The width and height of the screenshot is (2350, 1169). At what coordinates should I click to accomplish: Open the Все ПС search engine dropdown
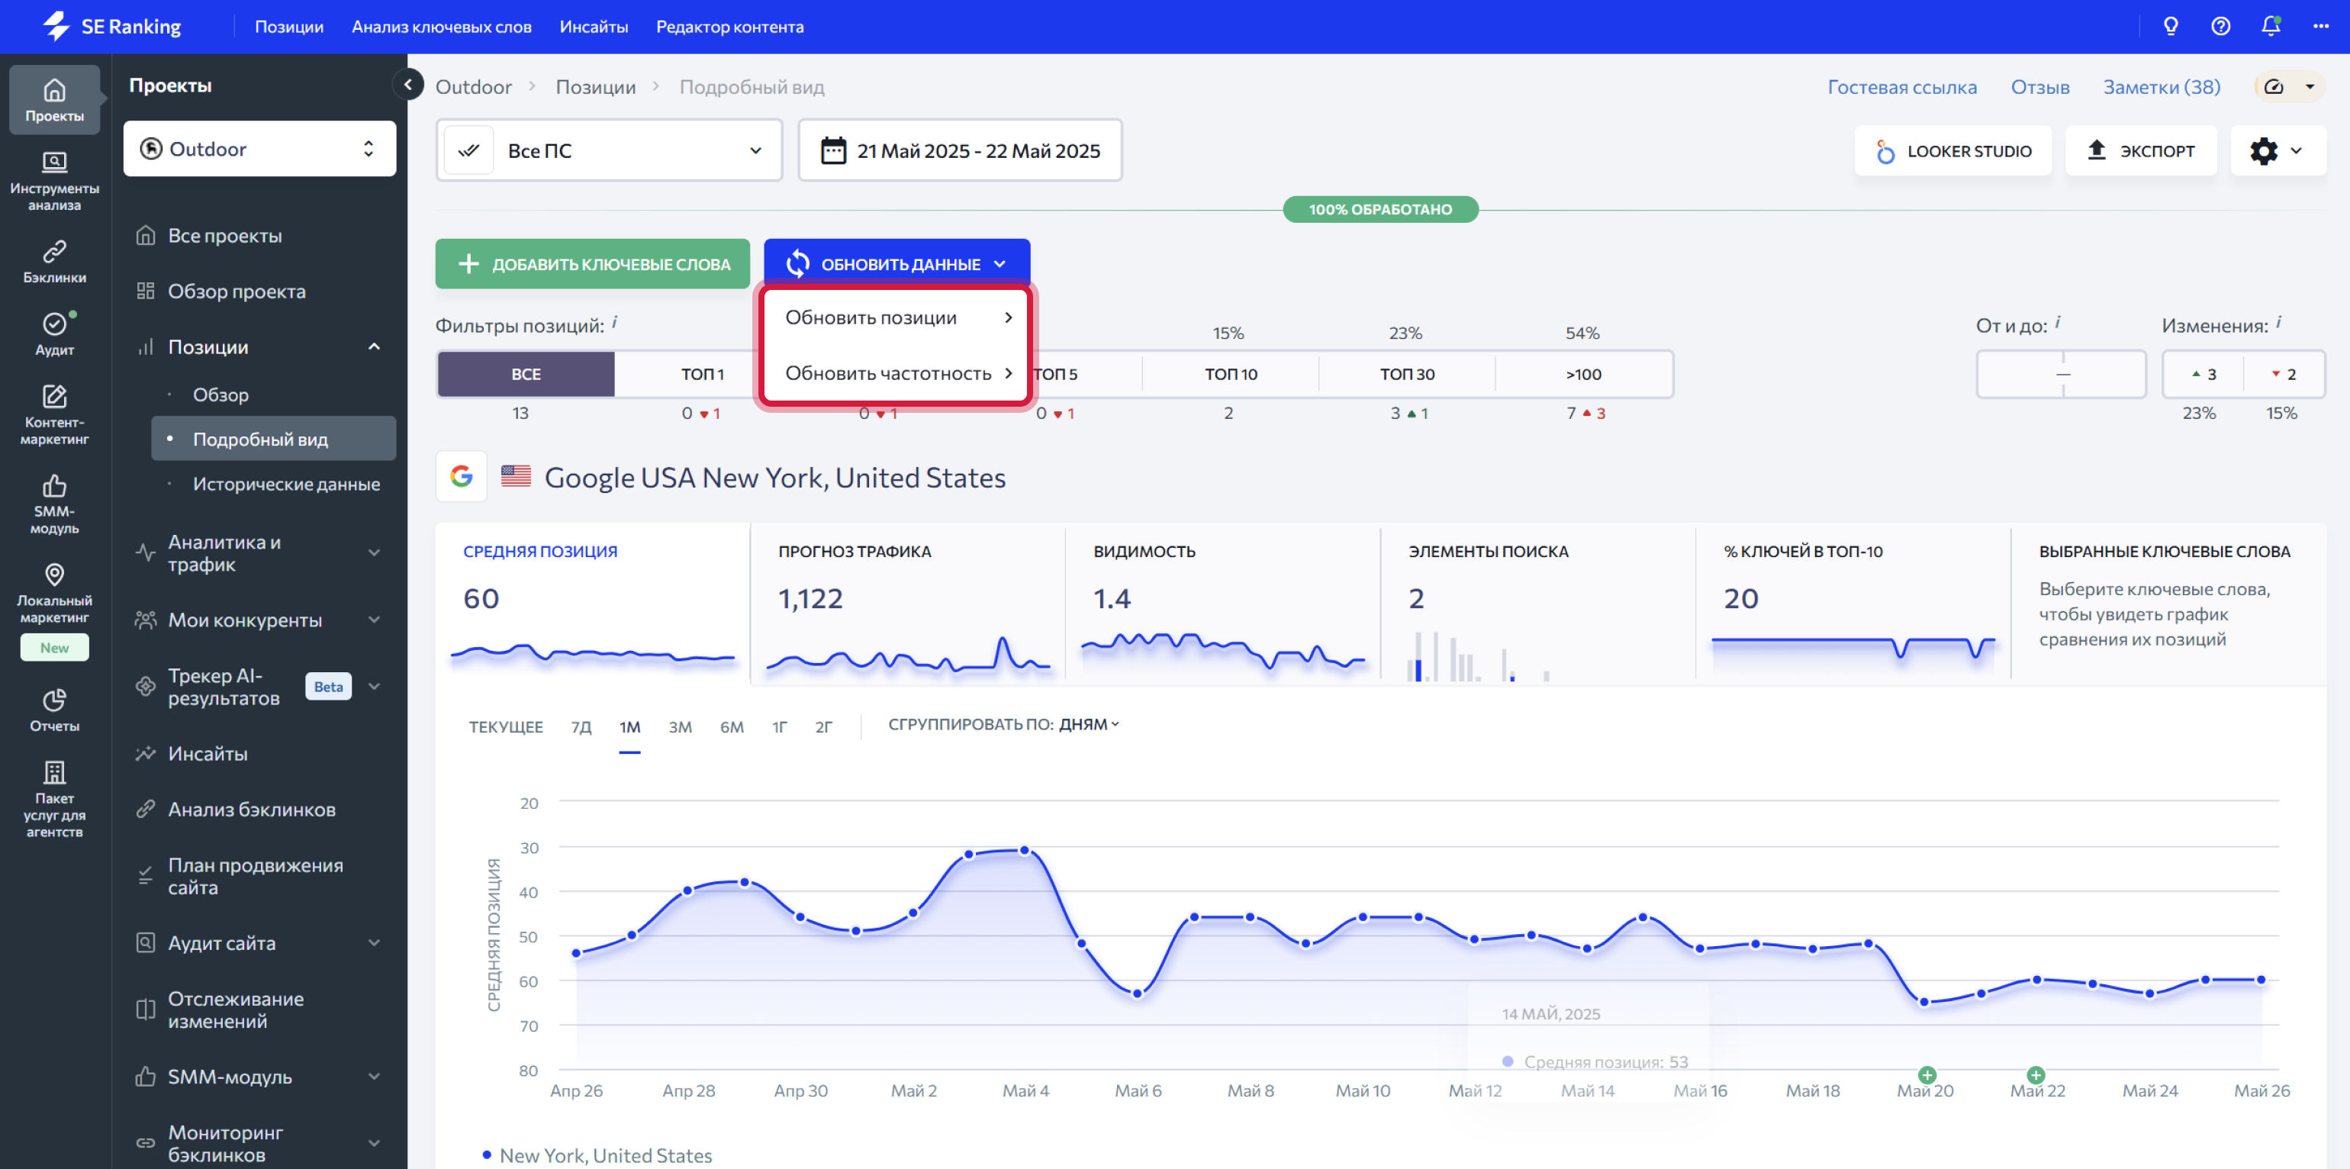coord(610,150)
